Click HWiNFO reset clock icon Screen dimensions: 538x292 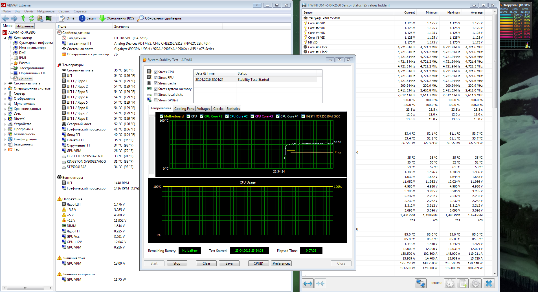coord(450,283)
